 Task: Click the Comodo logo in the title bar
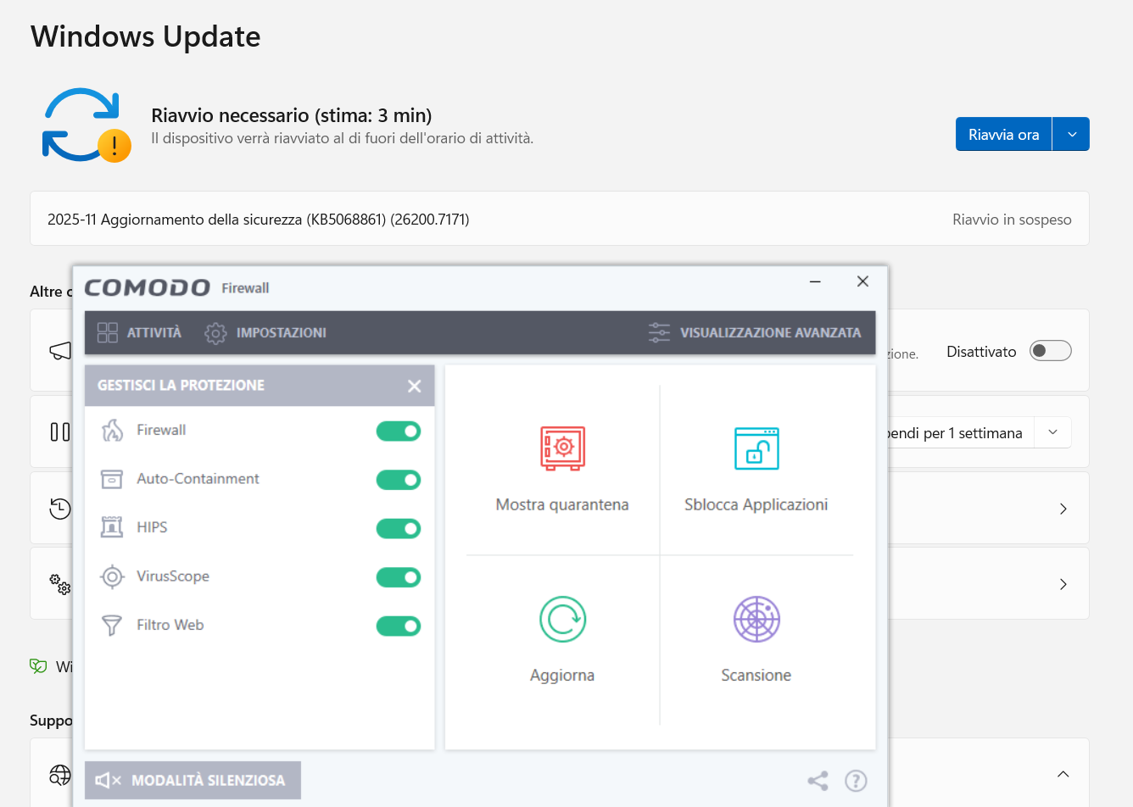tap(147, 287)
